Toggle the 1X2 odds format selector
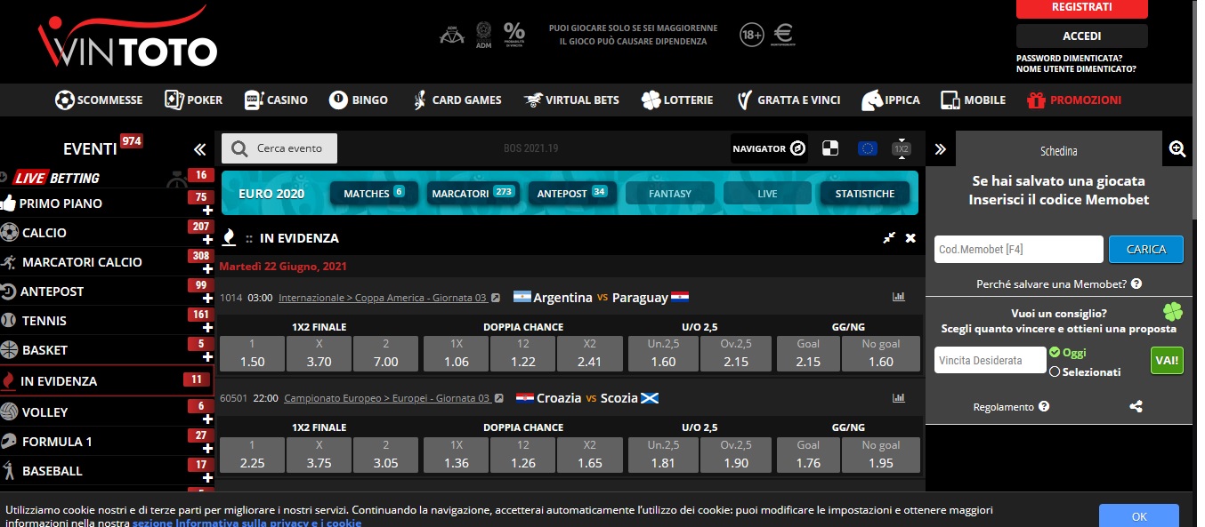1205x527 pixels. (x=902, y=148)
